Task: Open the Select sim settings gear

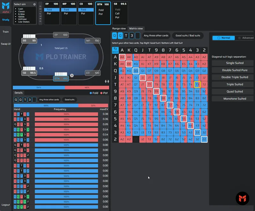Action: click(x=34, y=4)
